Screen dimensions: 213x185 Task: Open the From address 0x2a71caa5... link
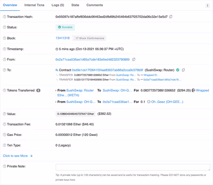(92, 59)
